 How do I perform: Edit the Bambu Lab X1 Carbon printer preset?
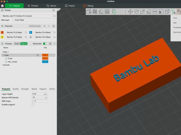pos(55,16)
